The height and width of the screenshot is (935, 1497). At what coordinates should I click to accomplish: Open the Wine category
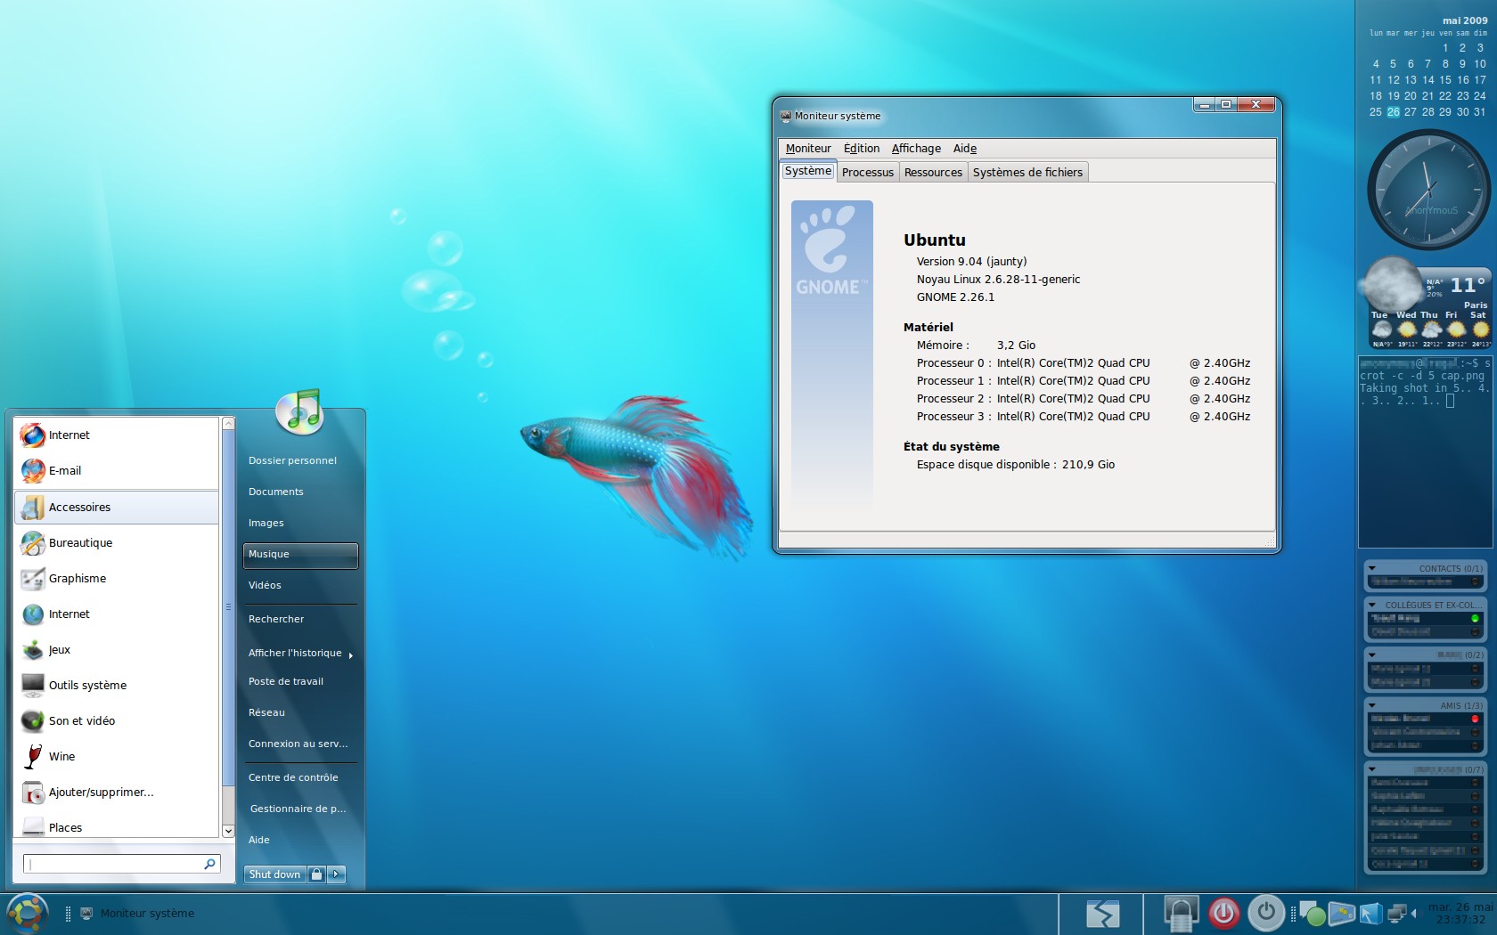117,756
